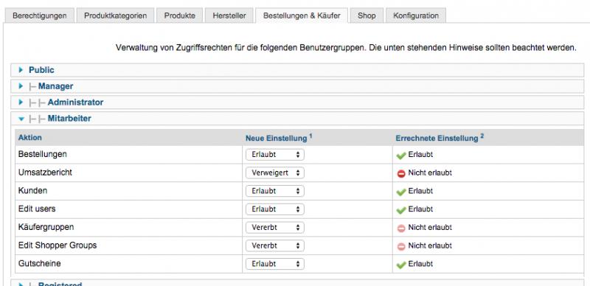Click red denied icon in Umsatzbericht row
Image resolution: width=590 pixels, height=286 pixels.
pos(401,173)
